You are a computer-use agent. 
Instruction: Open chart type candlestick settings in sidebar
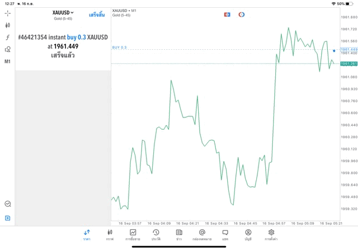[7, 25]
